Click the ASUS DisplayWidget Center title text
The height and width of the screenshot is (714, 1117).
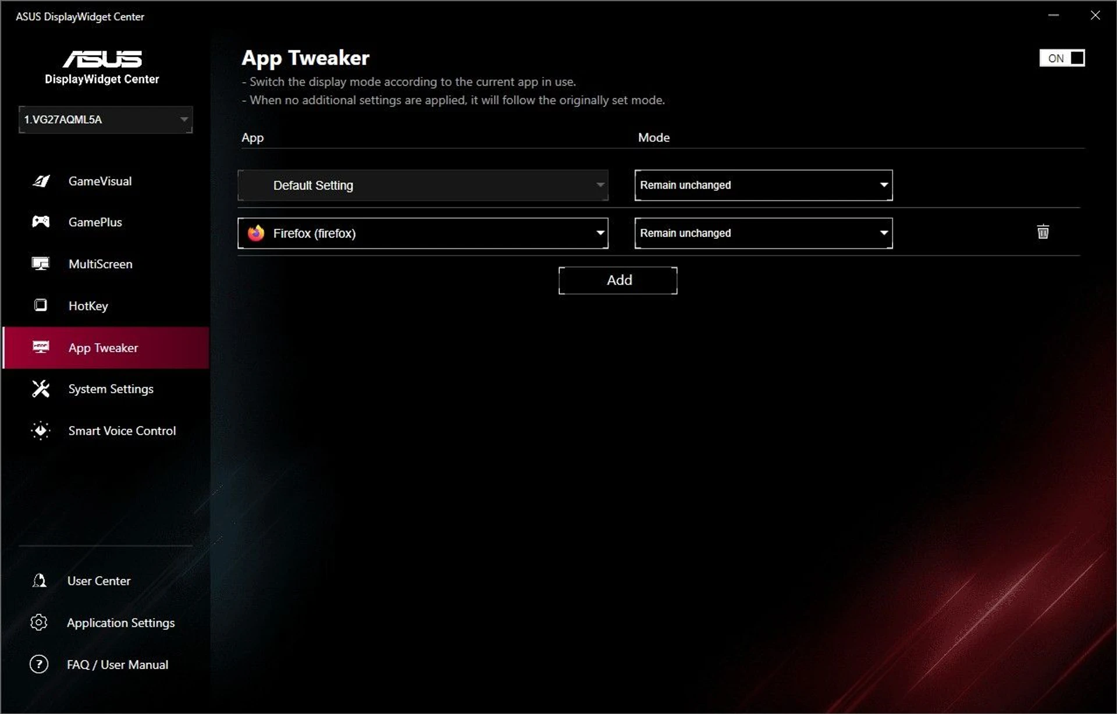80,17
